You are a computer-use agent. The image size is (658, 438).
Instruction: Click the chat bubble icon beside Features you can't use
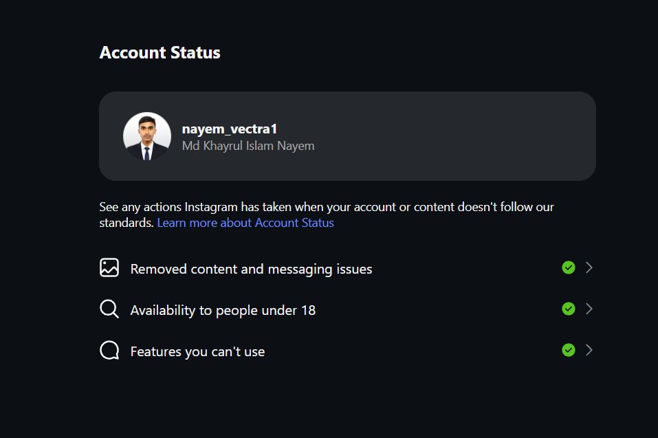(109, 350)
